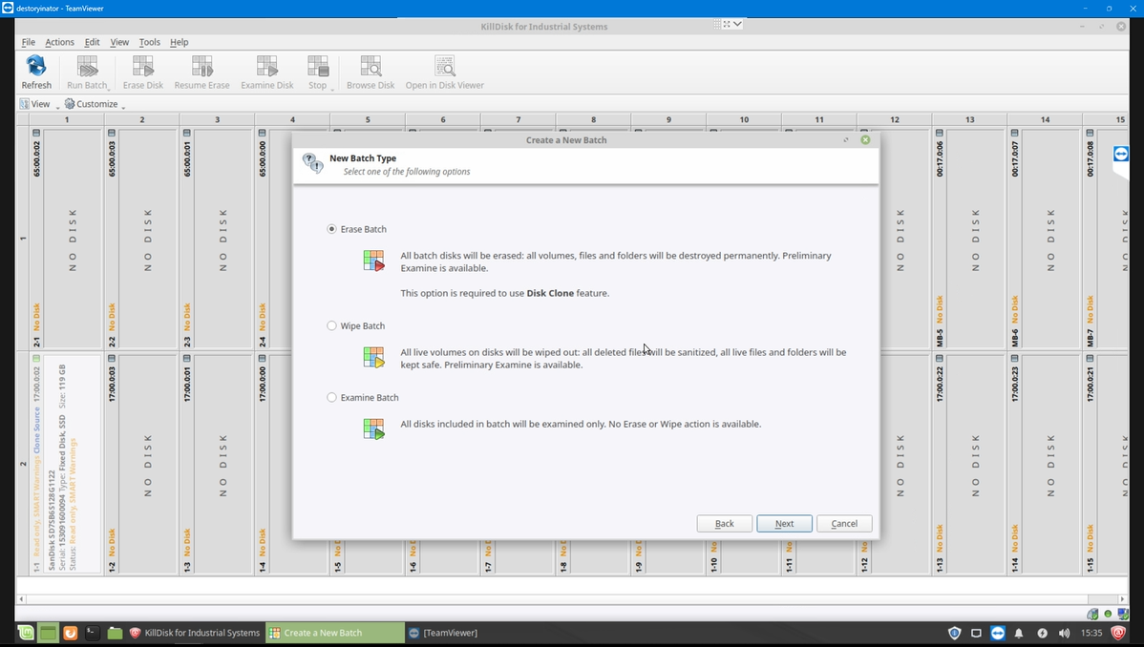This screenshot has width=1144, height=647.
Task: Open the Customize dropdown with gear icon
Action: (x=95, y=104)
